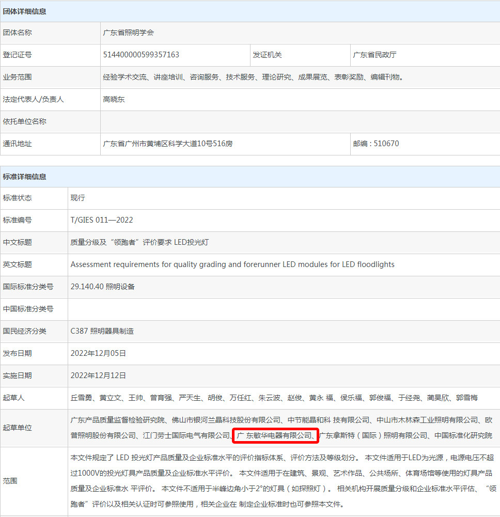Click the 业务范围 description text
The height and width of the screenshot is (517, 500).
[253, 77]
